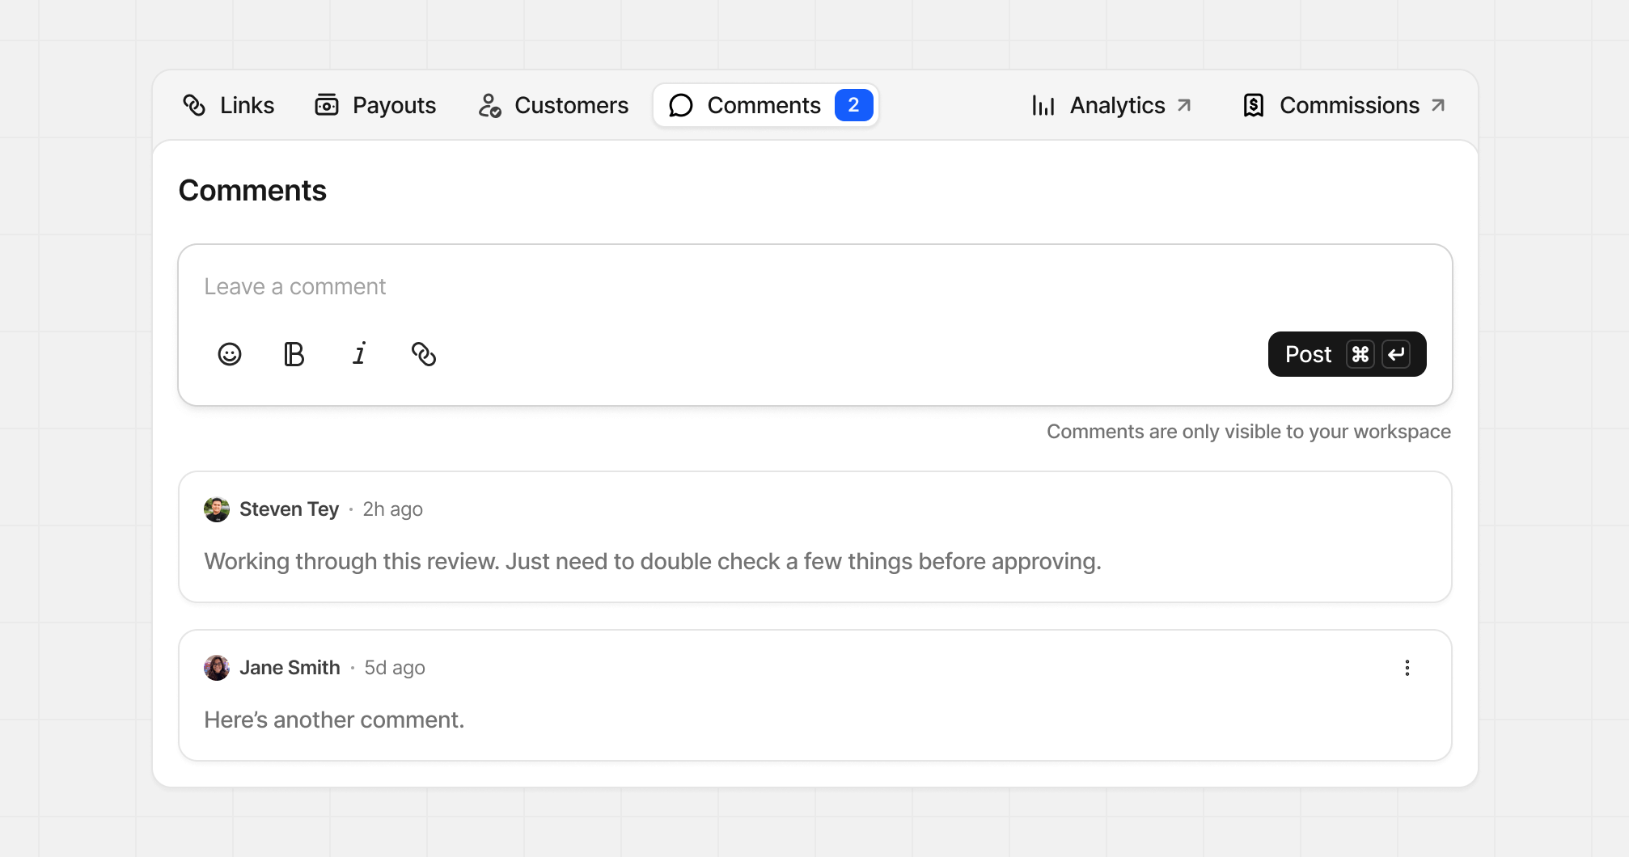Click the Customers user icon
The height and width of the screenshot is (857, 1629).
[489, 105]
